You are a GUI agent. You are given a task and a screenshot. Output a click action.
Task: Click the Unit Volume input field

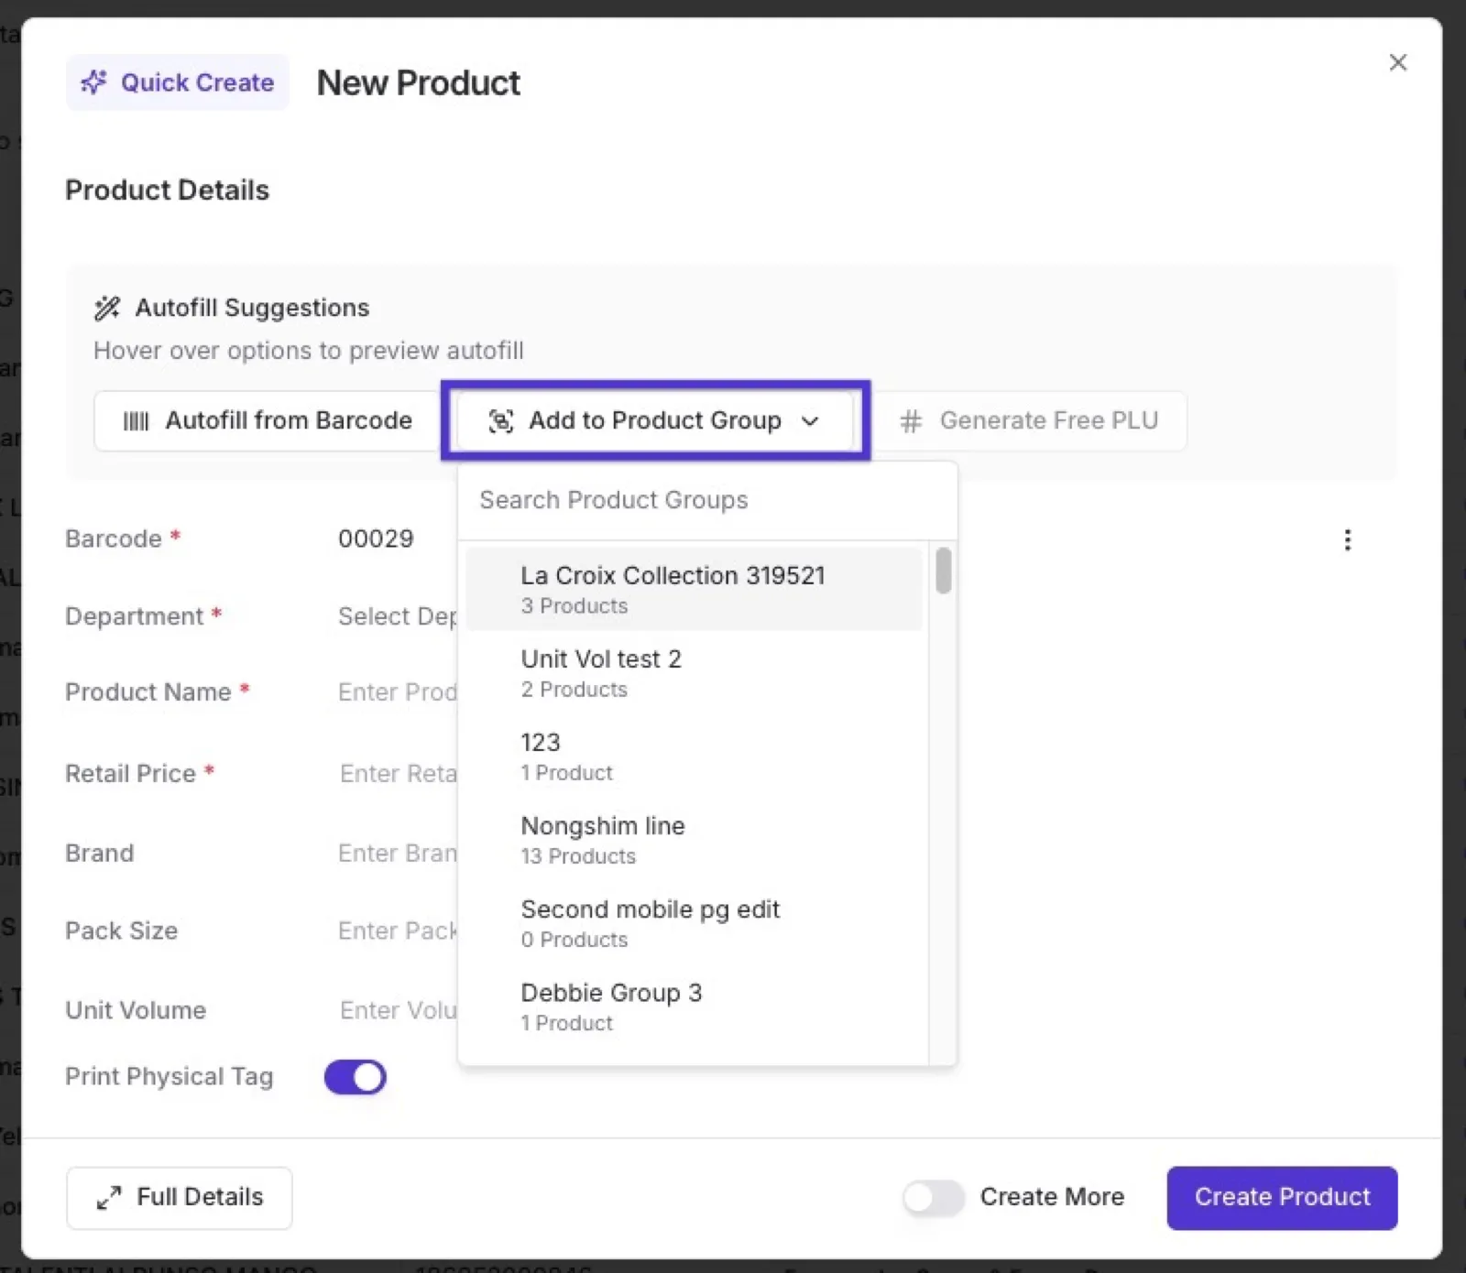tap(398, 1010)
